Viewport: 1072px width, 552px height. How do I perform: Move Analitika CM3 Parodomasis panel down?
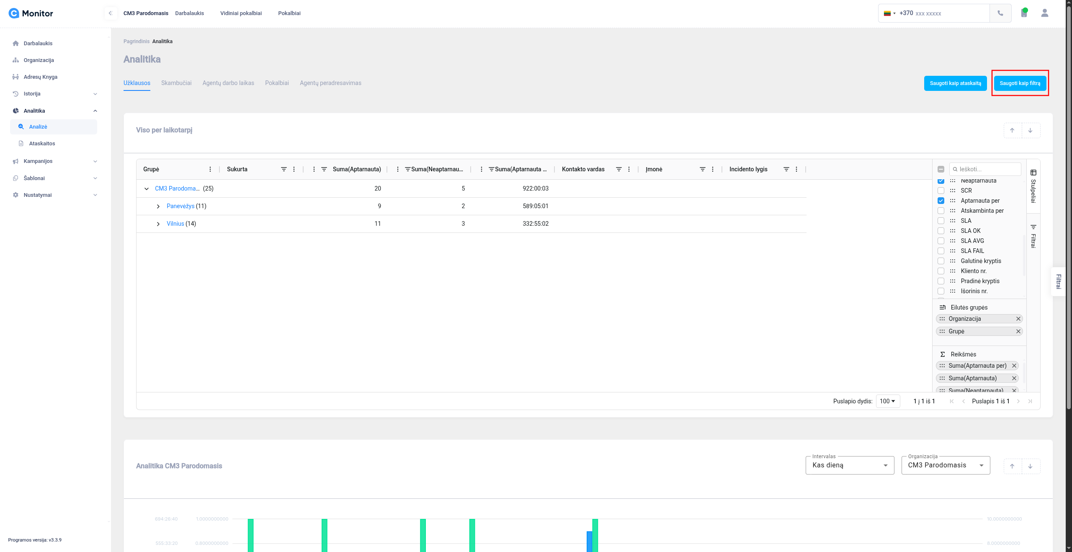pyautogui.click(x=1031, y=466)
